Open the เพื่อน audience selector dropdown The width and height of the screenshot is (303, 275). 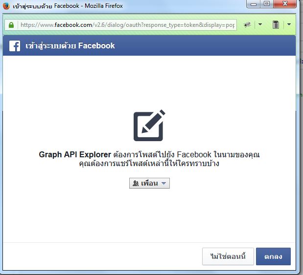(x=149, y=183)
